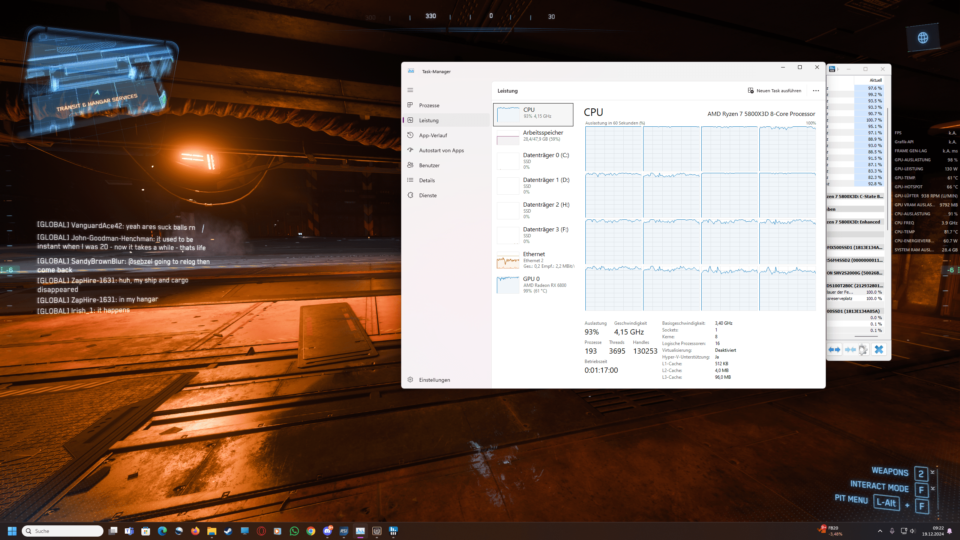Go to Autostart von Apps section
960x540 pixels.
(x=441, y=150)
